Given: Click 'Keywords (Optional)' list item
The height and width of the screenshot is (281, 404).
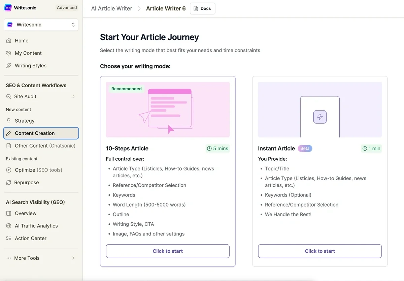Looking at the screenshot, I should coord(288,195).
